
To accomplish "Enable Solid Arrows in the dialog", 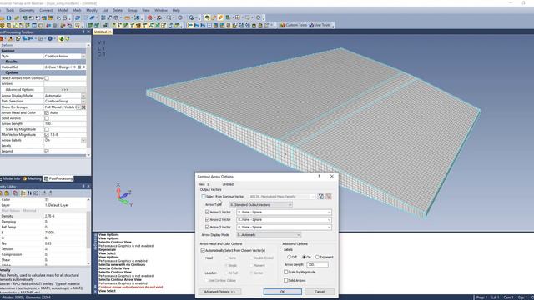I will 285,280.
